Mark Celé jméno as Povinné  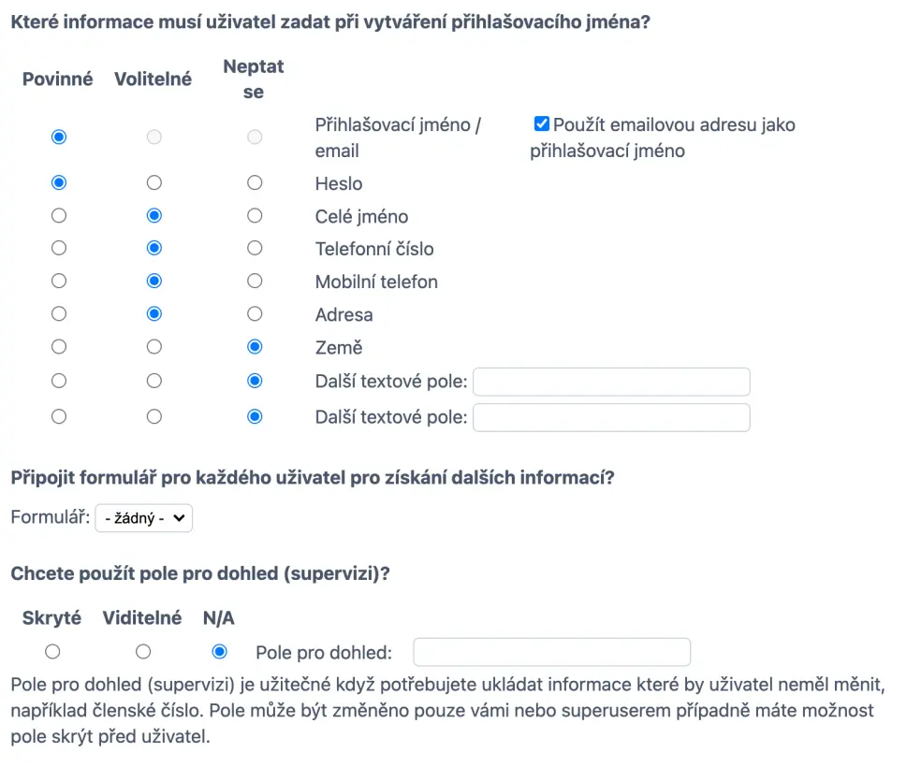click(59, 216)
